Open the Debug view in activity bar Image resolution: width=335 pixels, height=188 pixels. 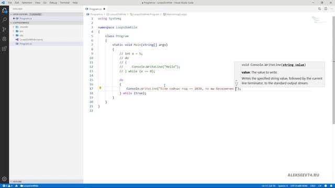point(4,39)
